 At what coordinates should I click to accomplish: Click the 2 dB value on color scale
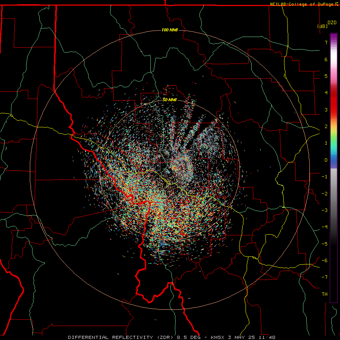point(326,127)
